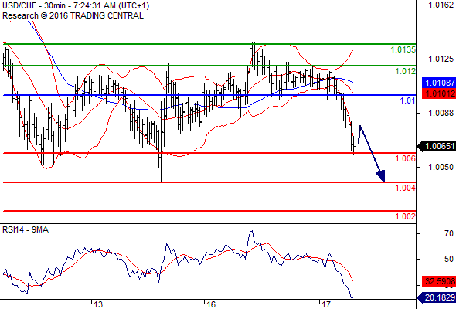Click the Trading Central research copyright text
The width and height of the screenshot is (456, 309).
click(x=73, y=15)
